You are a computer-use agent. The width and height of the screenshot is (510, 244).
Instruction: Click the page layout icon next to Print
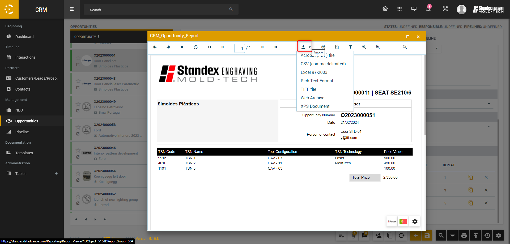(x=337, y=47)
